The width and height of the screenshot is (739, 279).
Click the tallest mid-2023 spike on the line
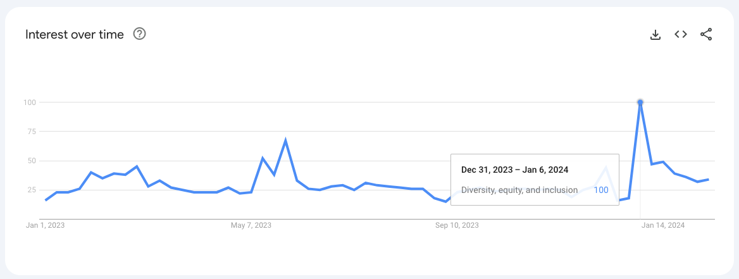pos(285,140)
